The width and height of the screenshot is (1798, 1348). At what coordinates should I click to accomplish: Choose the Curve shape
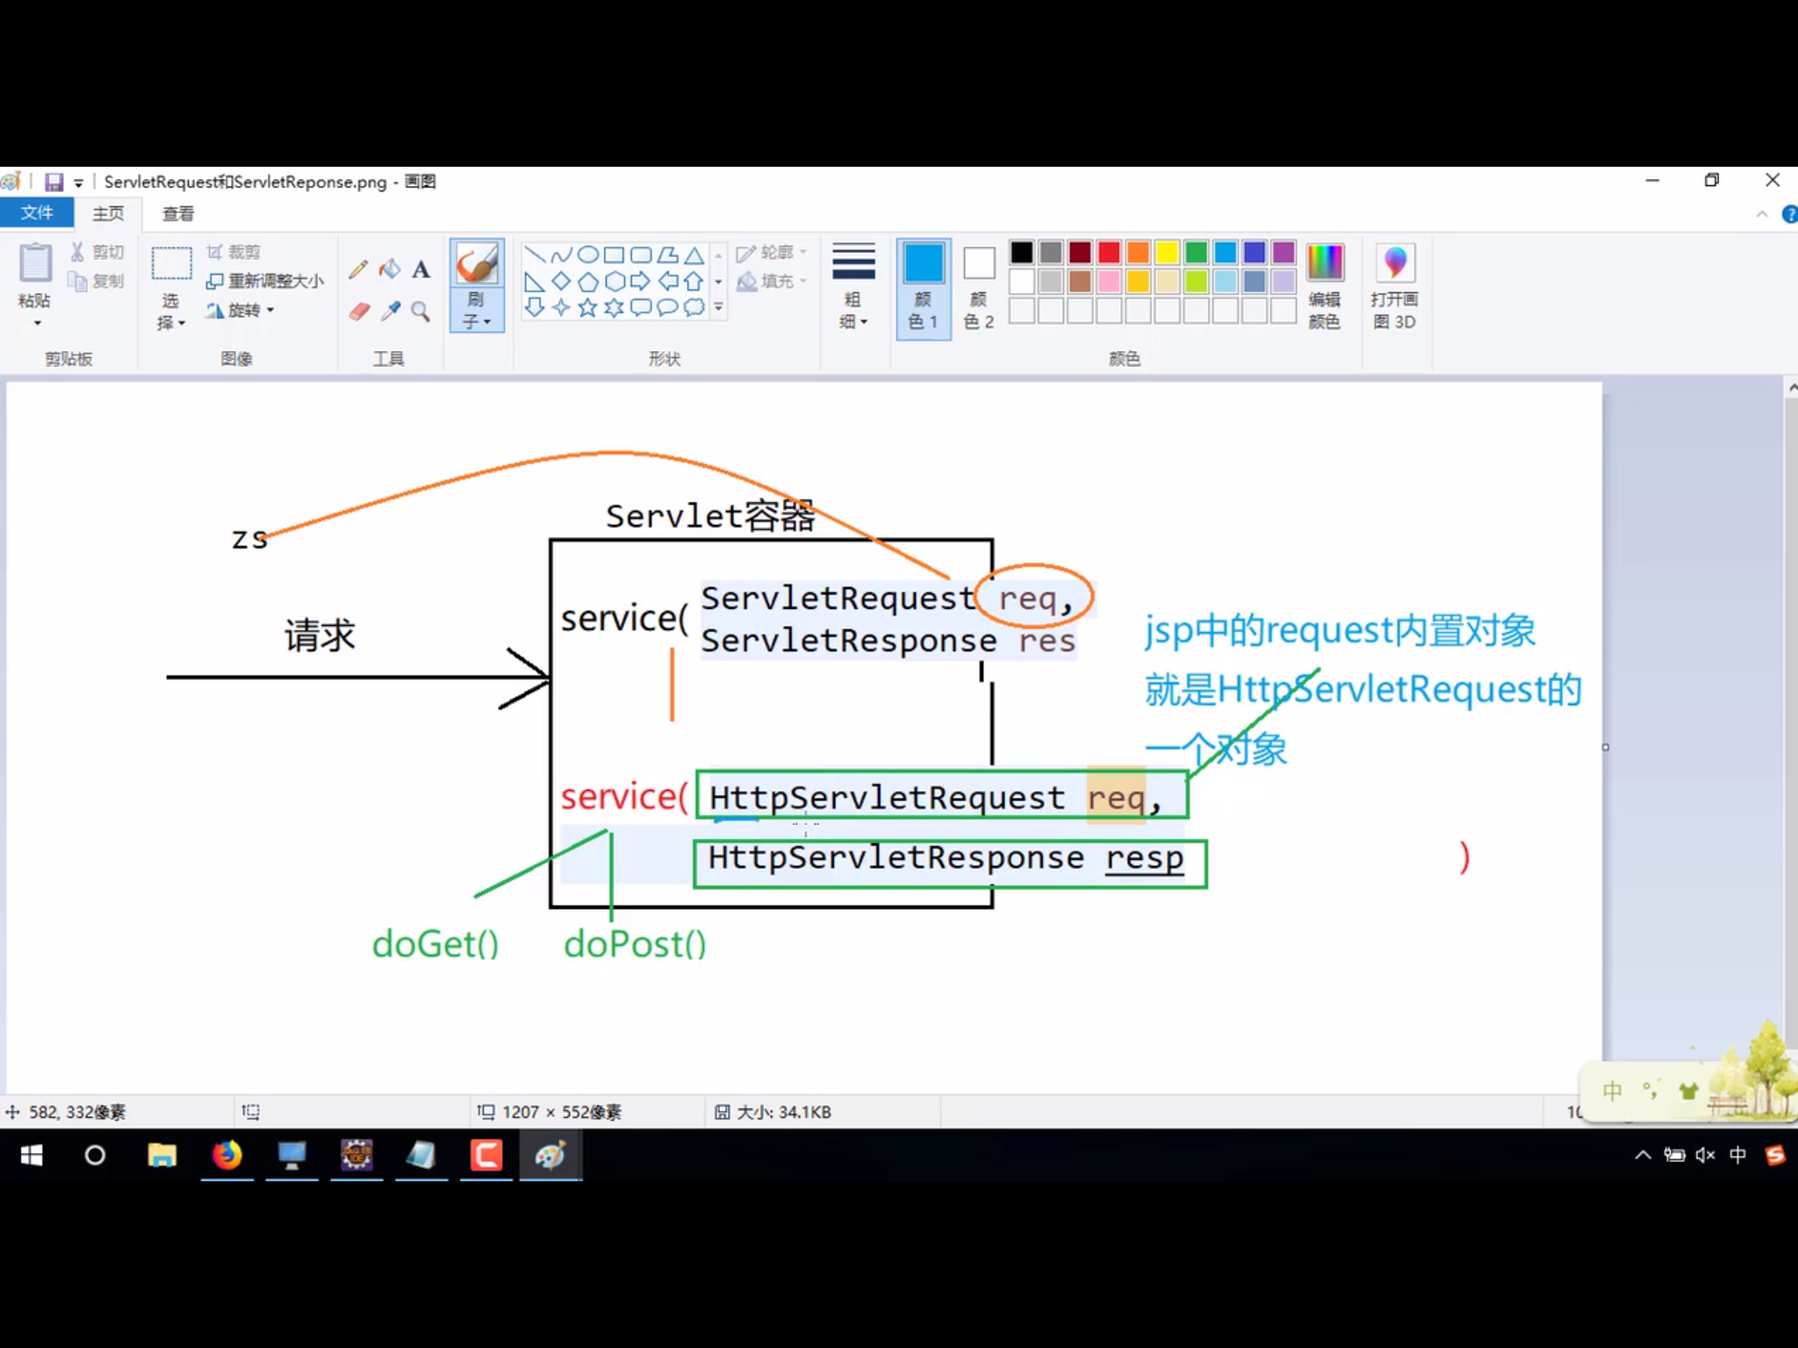coord(562,255)
